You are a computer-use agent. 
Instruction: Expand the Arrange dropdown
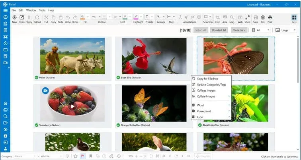[x=164, y=17]
